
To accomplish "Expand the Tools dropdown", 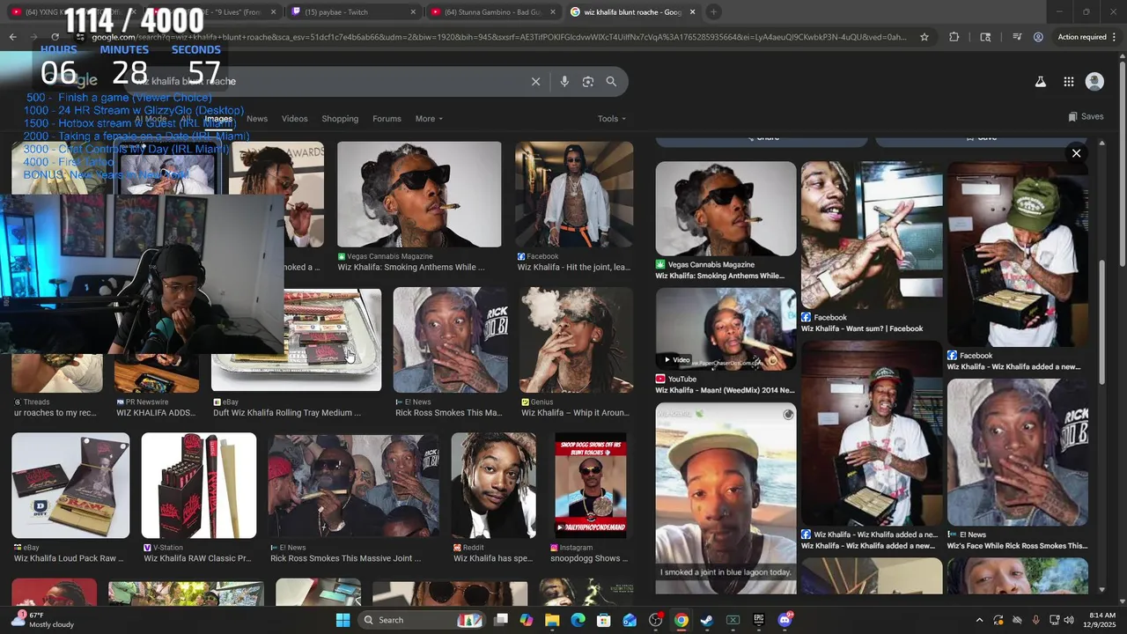I will (x=612, y=119).
